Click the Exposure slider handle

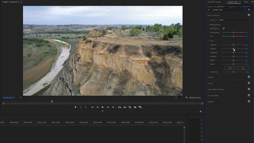233,45
